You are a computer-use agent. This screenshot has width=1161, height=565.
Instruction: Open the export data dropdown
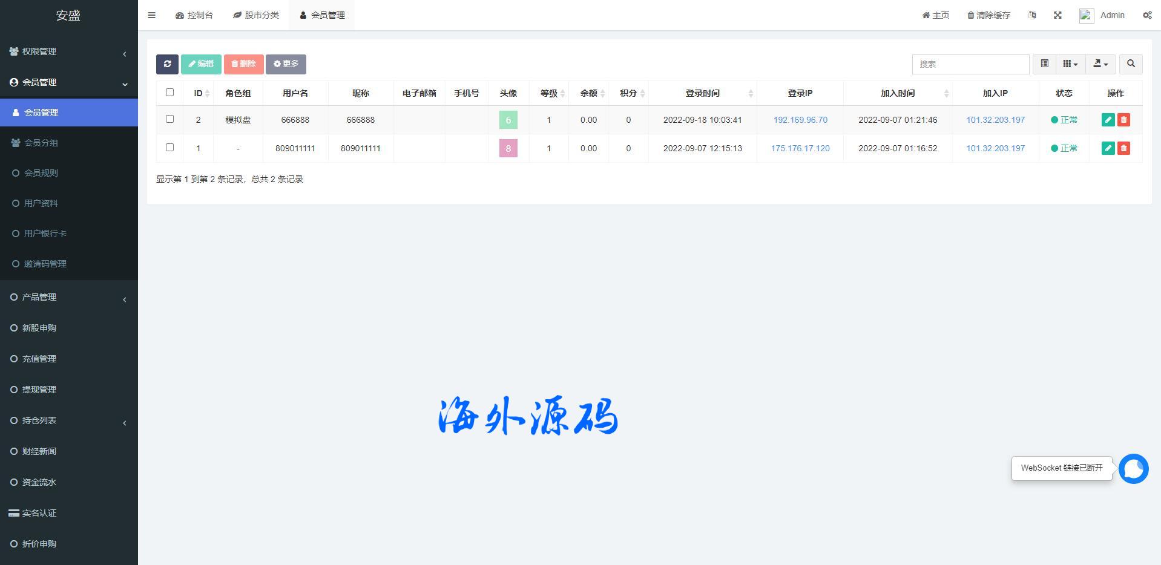(1100, 64)
